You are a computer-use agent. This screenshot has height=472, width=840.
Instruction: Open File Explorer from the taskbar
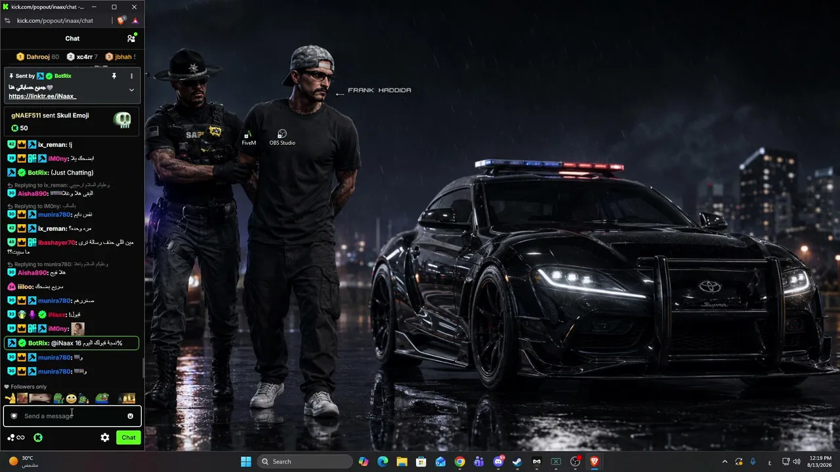(x=402, y=462)
